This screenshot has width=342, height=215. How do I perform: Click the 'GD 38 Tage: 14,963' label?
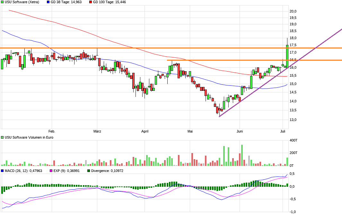[x=66, y=2]
